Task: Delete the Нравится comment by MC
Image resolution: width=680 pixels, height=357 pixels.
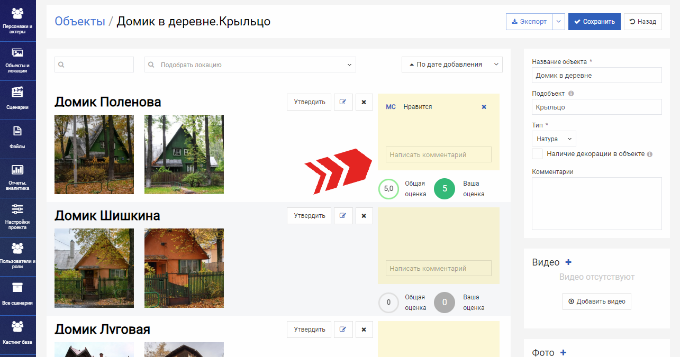Action: click(x=484, y=107)
